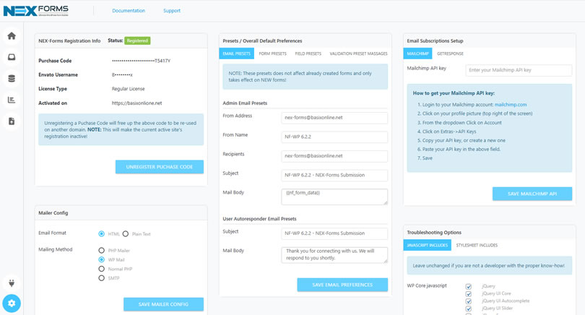
Task: Click Save Mailer Config button
Action: tap(164, 304)
